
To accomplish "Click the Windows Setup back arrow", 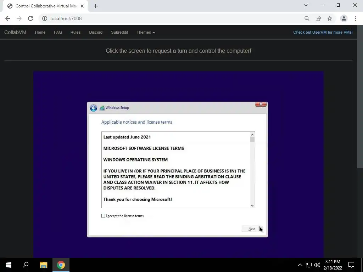I will 94,108.
